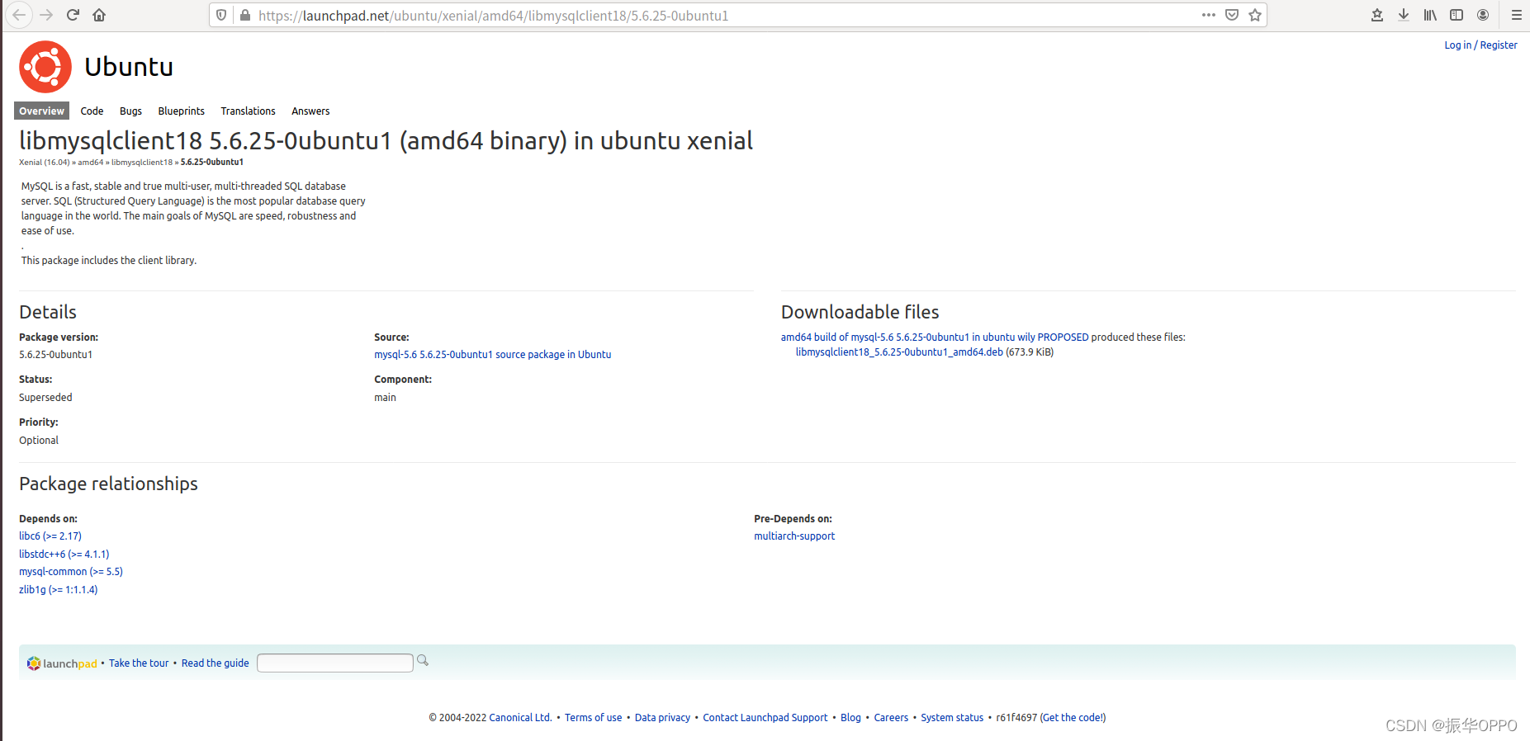Click the Ubuntu heading text

click(129, 67)
